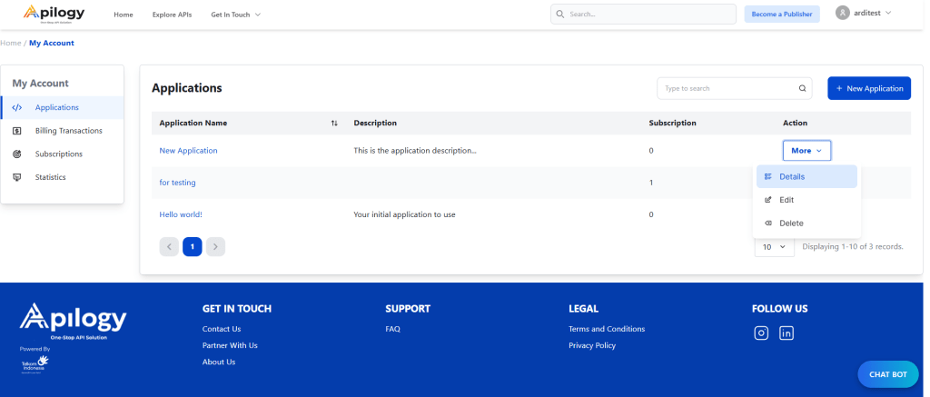Viewport: 930px width, 397px height.
Task: Click the top Search input field
Action: pyautogui.click(x=643, y=15)
